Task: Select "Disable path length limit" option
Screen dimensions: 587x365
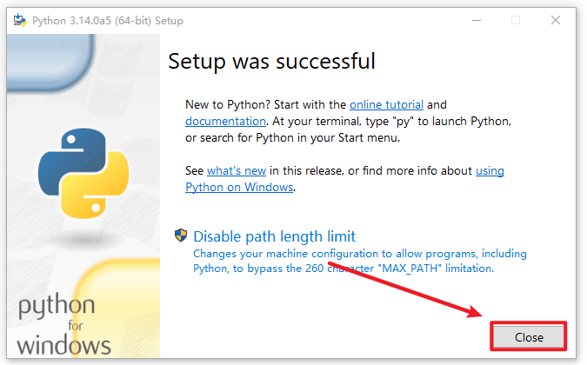Action: (x=274, y=236)
